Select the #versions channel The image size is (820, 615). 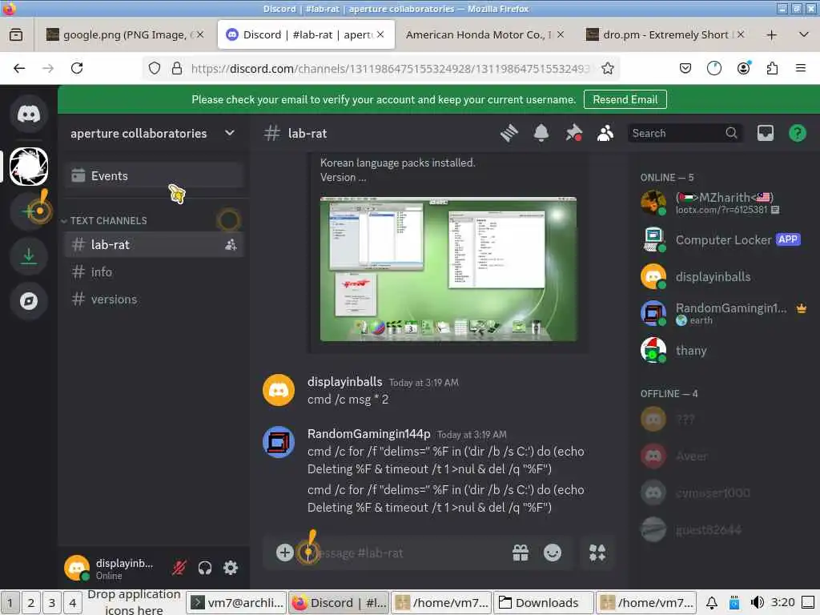(155, 299)
